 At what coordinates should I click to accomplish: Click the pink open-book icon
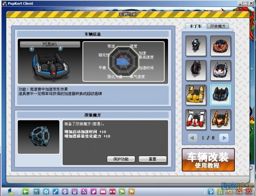pos(103,192)
